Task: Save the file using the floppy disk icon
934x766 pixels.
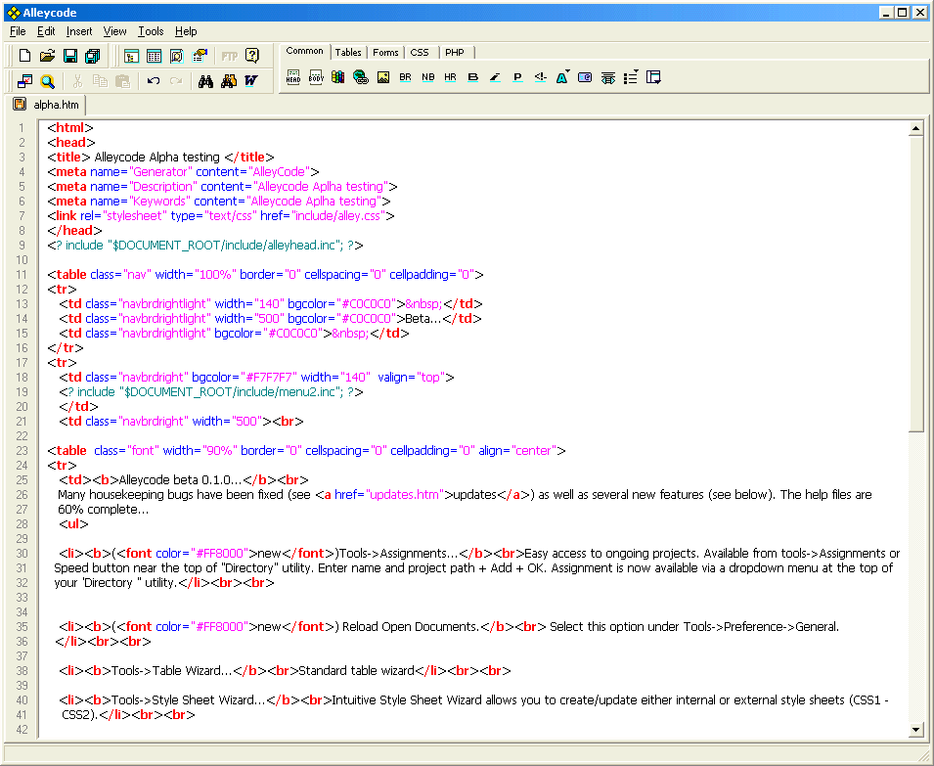Action: (x=70, y=56)
